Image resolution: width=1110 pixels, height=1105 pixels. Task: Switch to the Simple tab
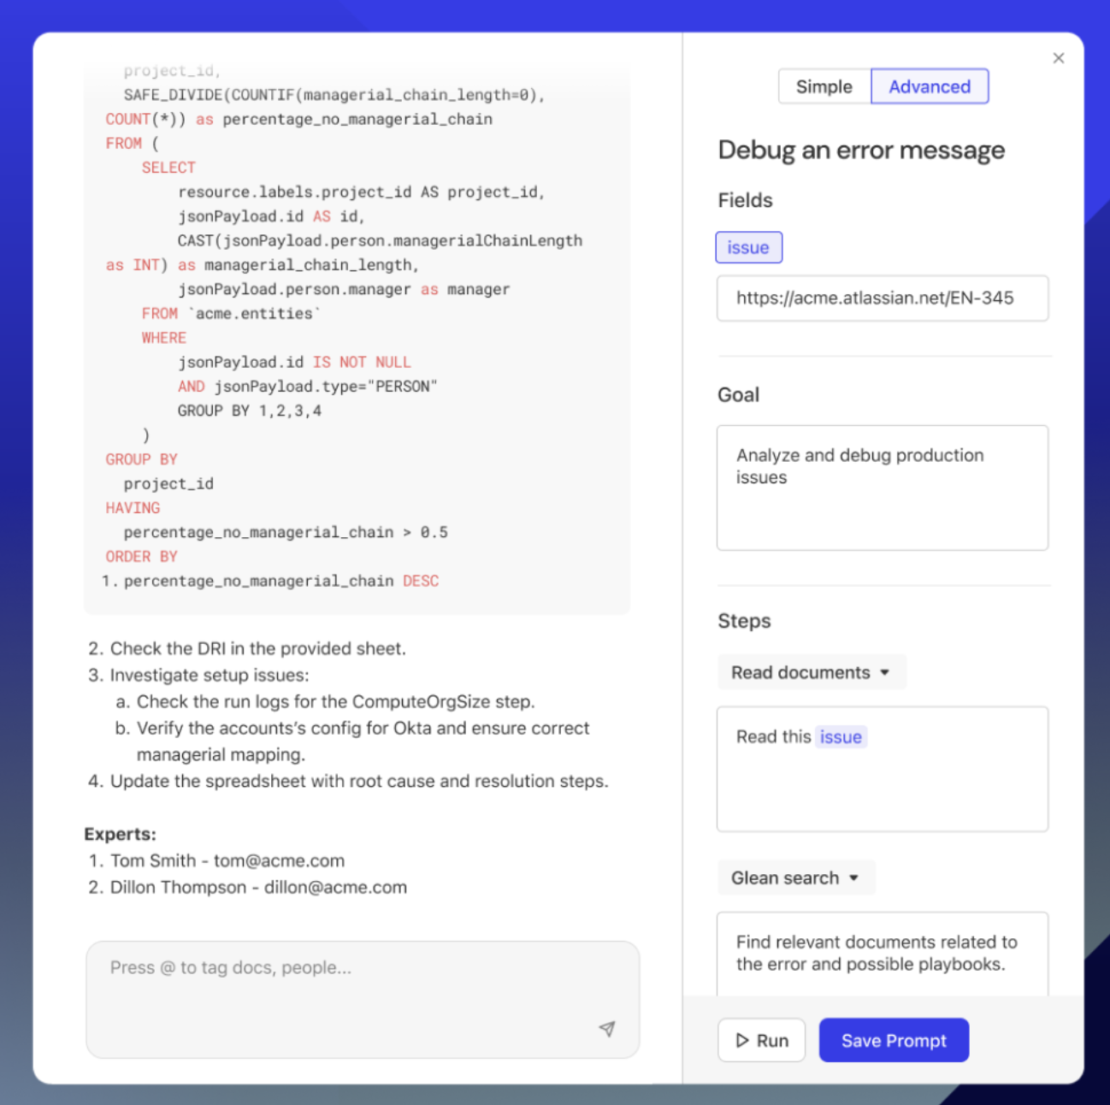point(824,86)
